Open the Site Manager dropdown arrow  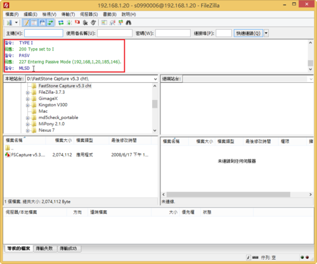coord(16,23)
